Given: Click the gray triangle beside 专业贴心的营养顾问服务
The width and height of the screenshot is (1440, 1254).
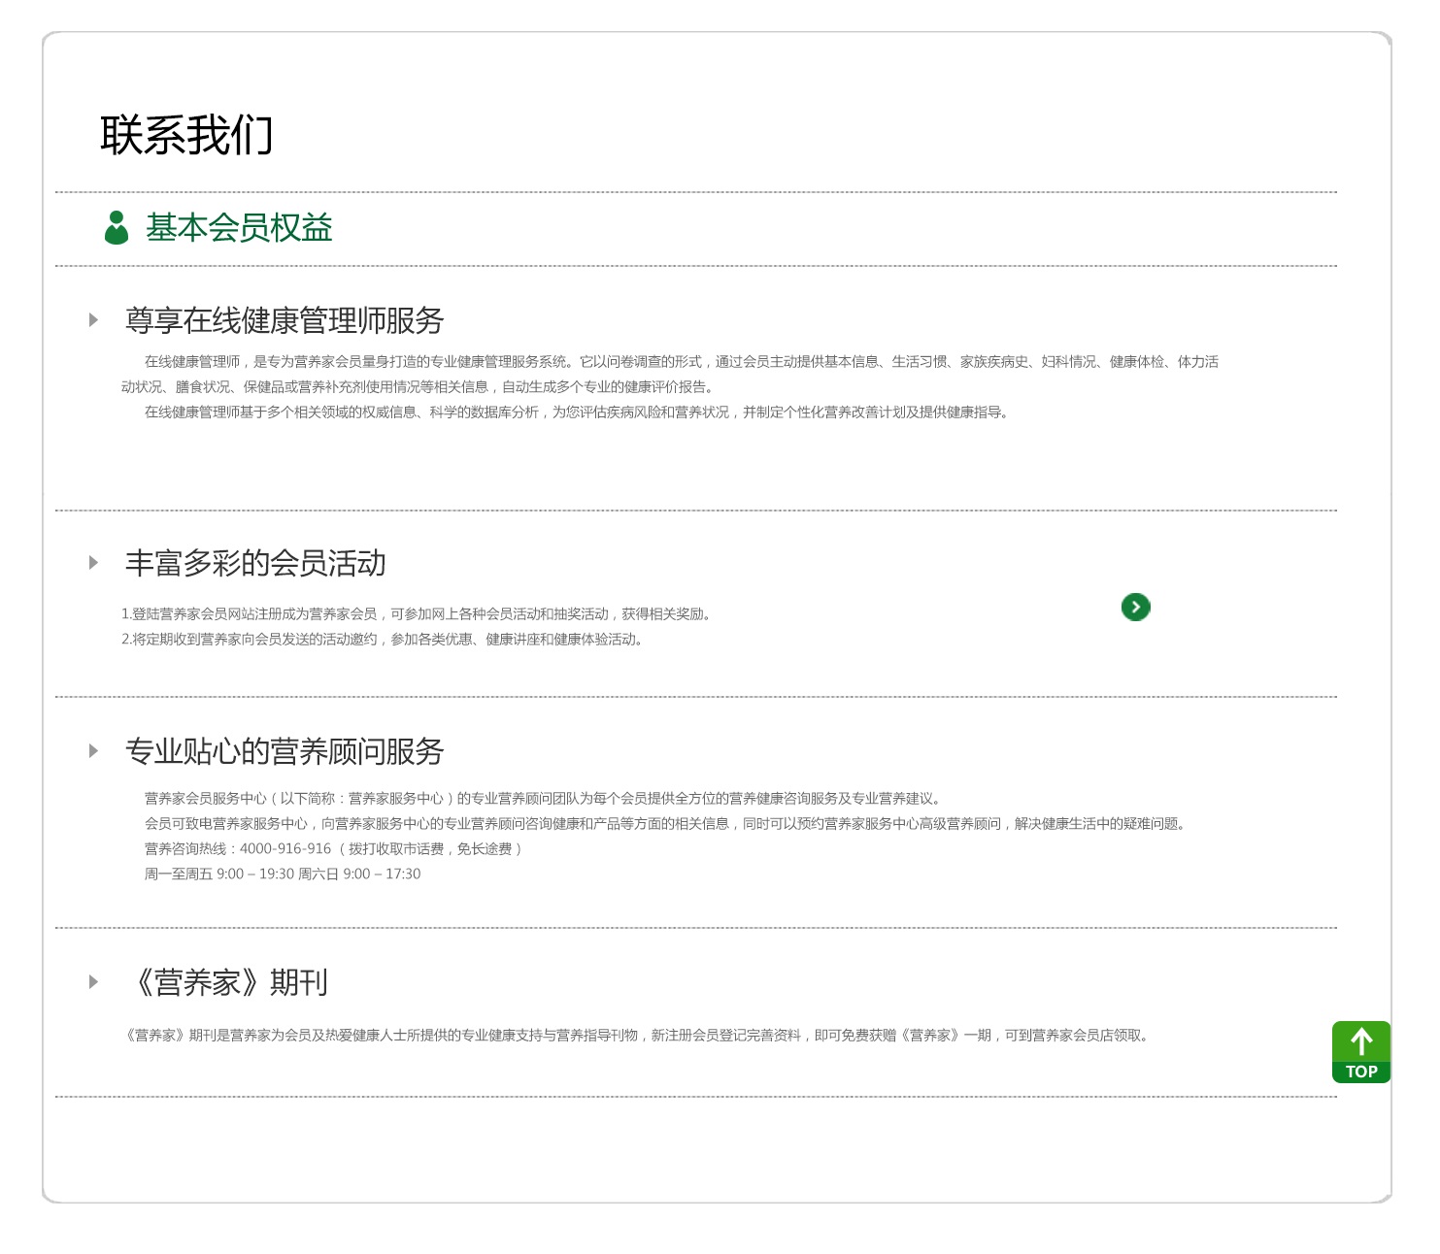Looking at the screenshot, I should click(x=94, y=749).
